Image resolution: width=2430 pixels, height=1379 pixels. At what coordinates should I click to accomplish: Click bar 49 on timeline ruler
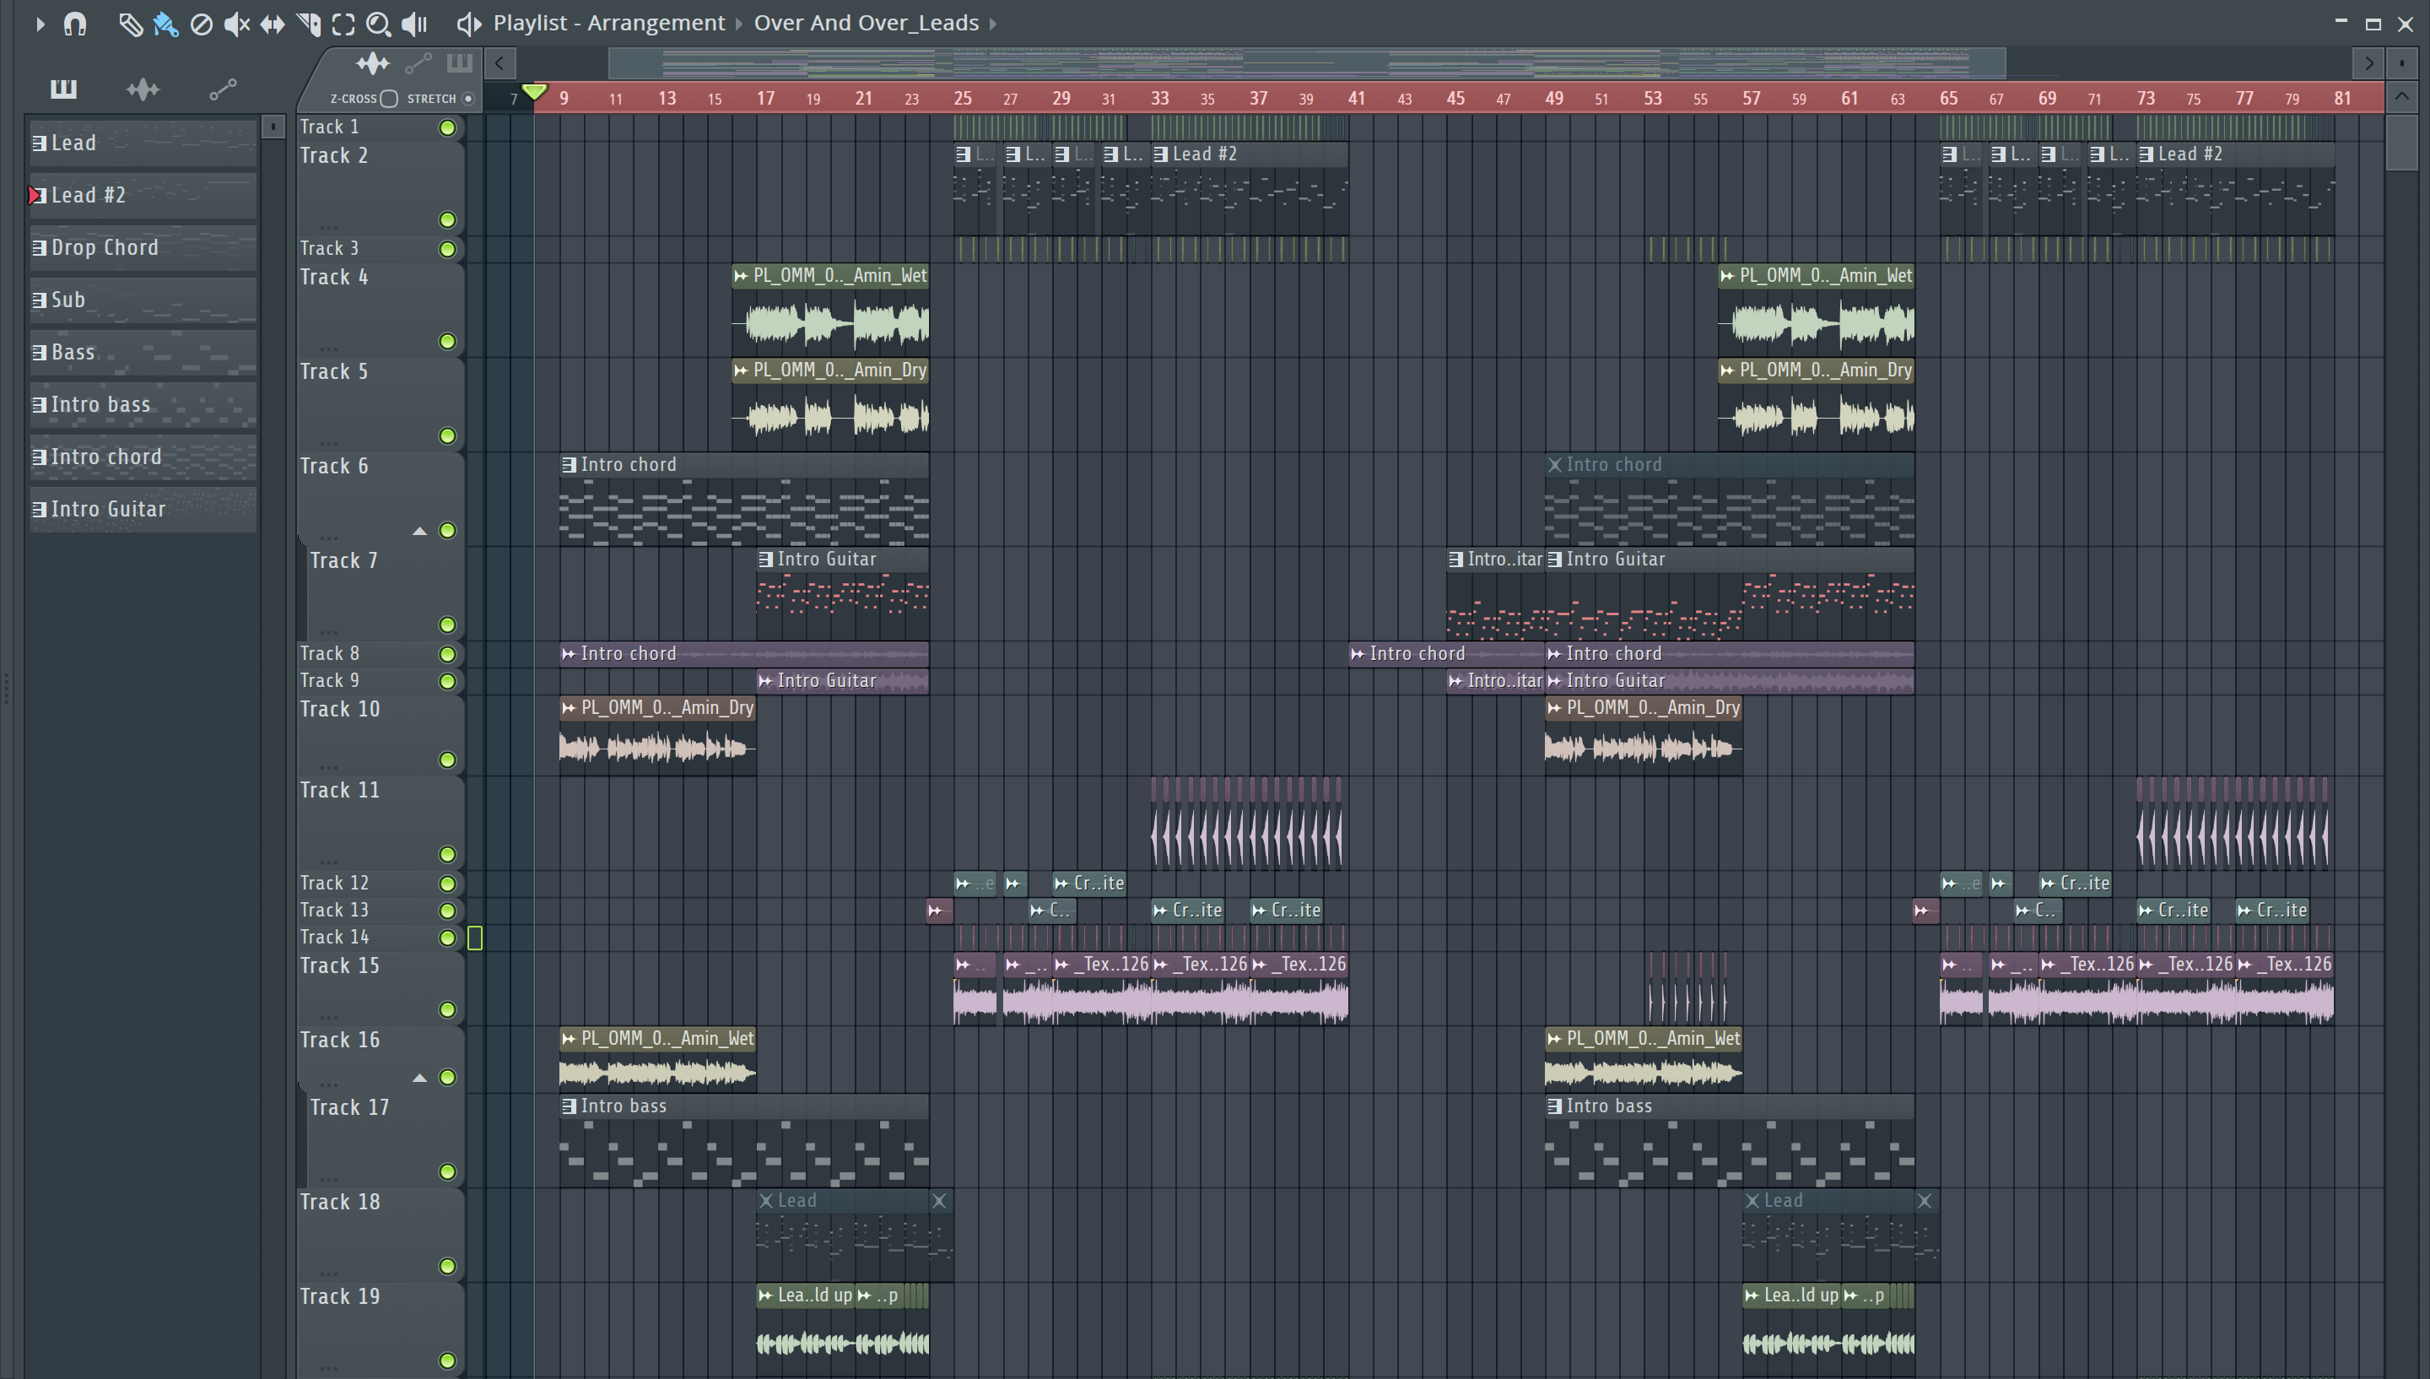(x=1553, y=98)
